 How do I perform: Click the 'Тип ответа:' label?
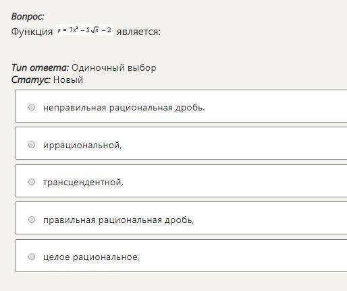[x=40, y=67]
